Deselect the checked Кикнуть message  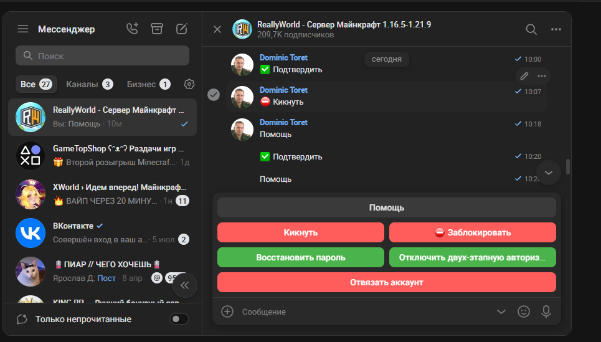(x=214, y=94)
